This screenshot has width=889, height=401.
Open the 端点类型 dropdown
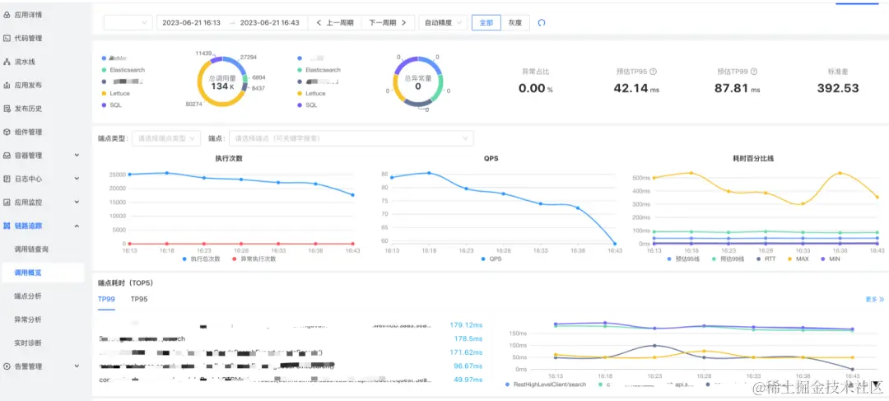click(x=166, y=138)
